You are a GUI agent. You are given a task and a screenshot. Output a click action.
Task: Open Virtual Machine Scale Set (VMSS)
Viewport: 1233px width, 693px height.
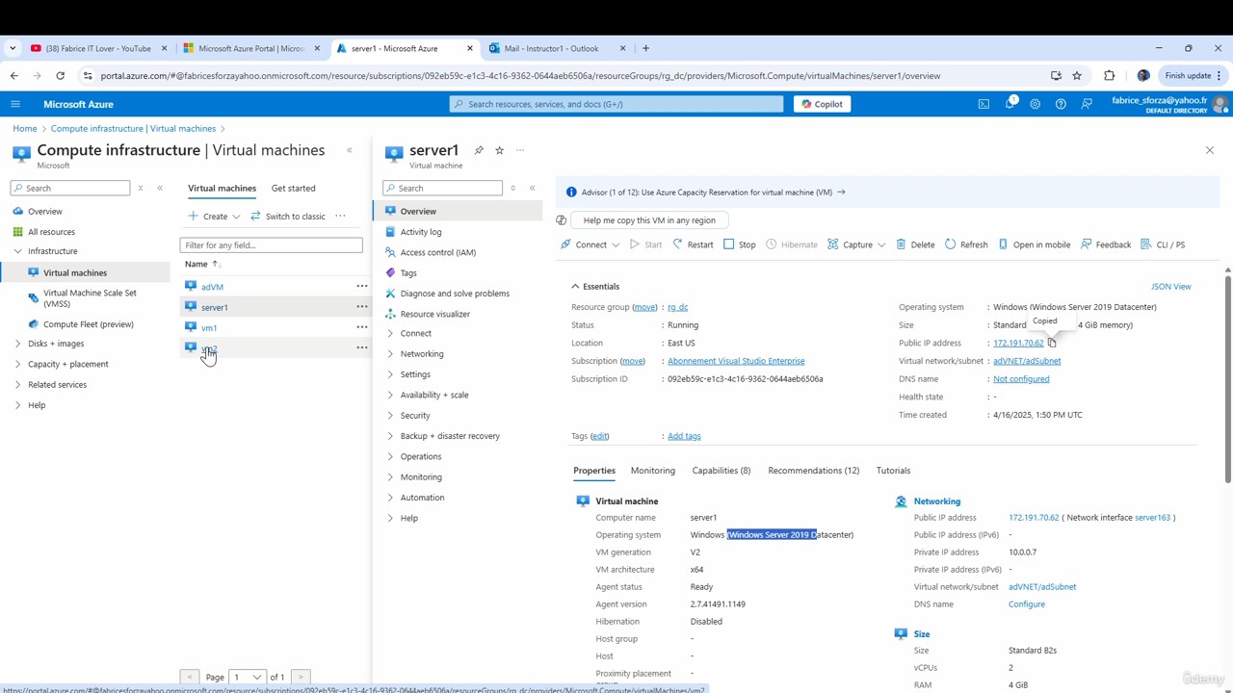(90, 298)
